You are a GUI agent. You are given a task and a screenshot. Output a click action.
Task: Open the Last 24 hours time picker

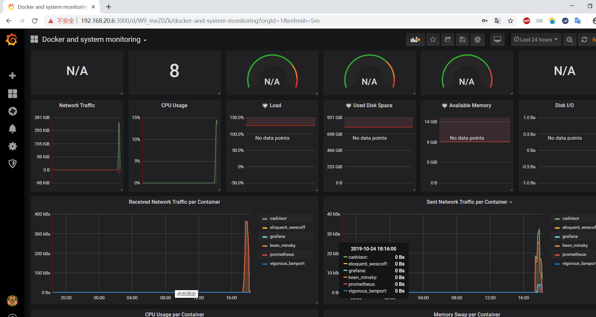(536, 40)
